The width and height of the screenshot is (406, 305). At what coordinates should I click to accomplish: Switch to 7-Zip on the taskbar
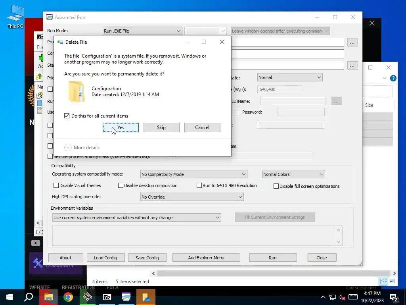tap(107, 297)
